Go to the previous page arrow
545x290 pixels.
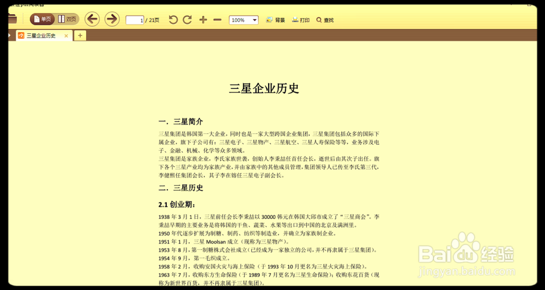[92, 19]
